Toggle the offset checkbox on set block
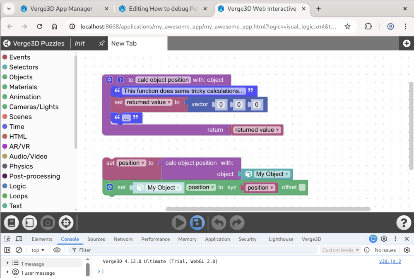Viewport: 414px width, 278px height. click(x=302, y=188)
